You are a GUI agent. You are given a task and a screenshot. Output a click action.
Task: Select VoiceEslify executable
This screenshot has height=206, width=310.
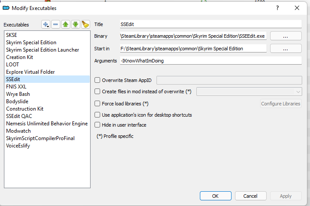[x=47, y=146]
